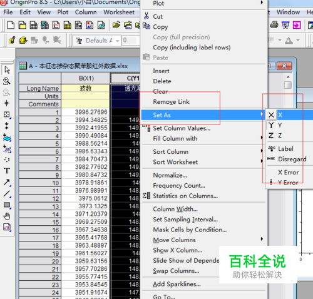Choose Delete from context menu
The height and width of the screenshot is (299, 313).
162,81
